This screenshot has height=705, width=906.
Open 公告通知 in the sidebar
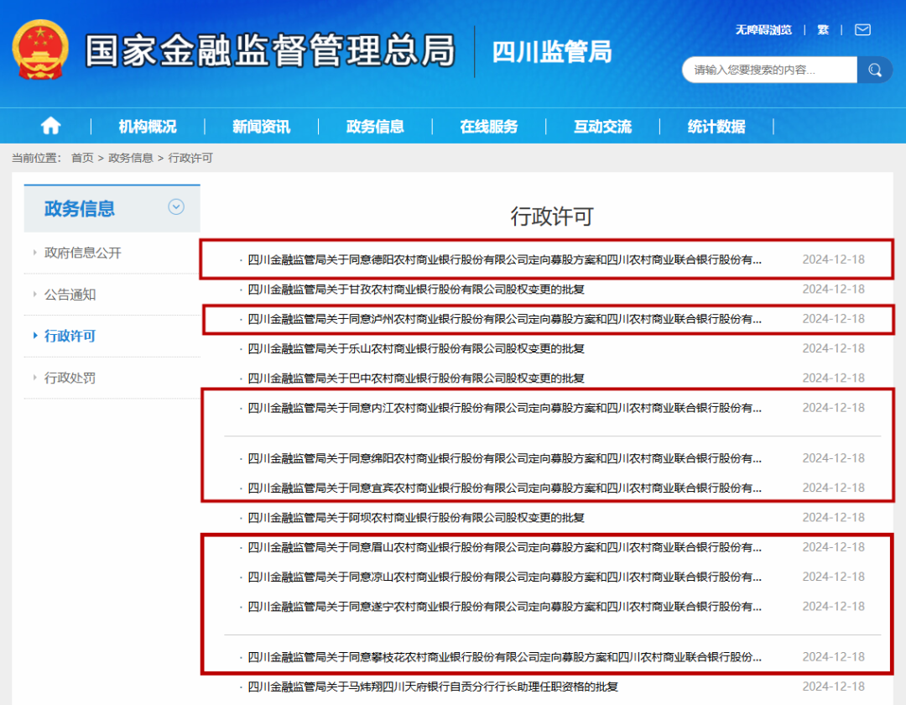(x=70, y=294)
